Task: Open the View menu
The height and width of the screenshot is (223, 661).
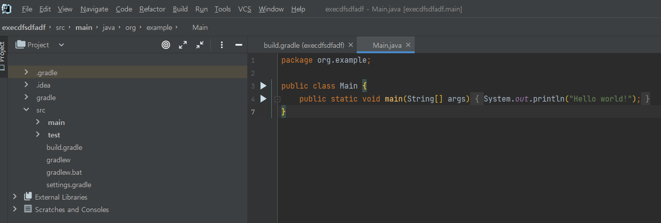Action: (65, 9)
